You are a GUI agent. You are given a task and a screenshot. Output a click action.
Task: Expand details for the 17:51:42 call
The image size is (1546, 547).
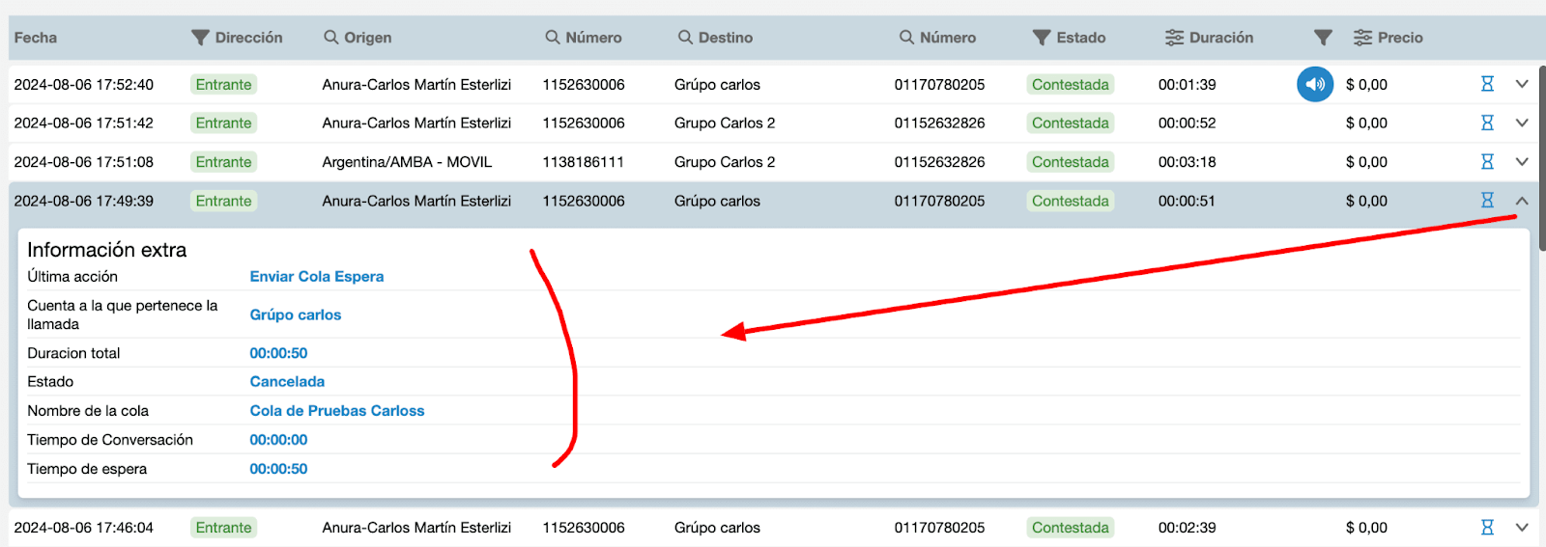coord(1522,123)
